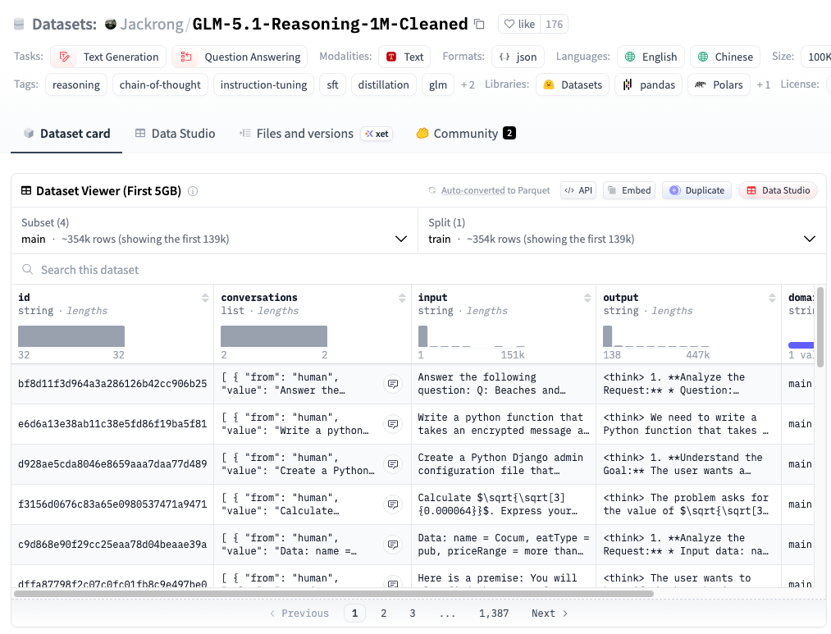This screenshot has height=634, width=831.
Task: Click the id lengths histogram bar
Action: (x=71, y=336)
